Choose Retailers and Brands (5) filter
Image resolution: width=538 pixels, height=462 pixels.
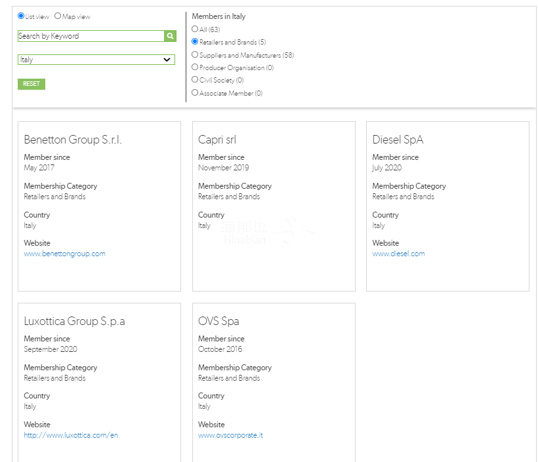(195, 42)
